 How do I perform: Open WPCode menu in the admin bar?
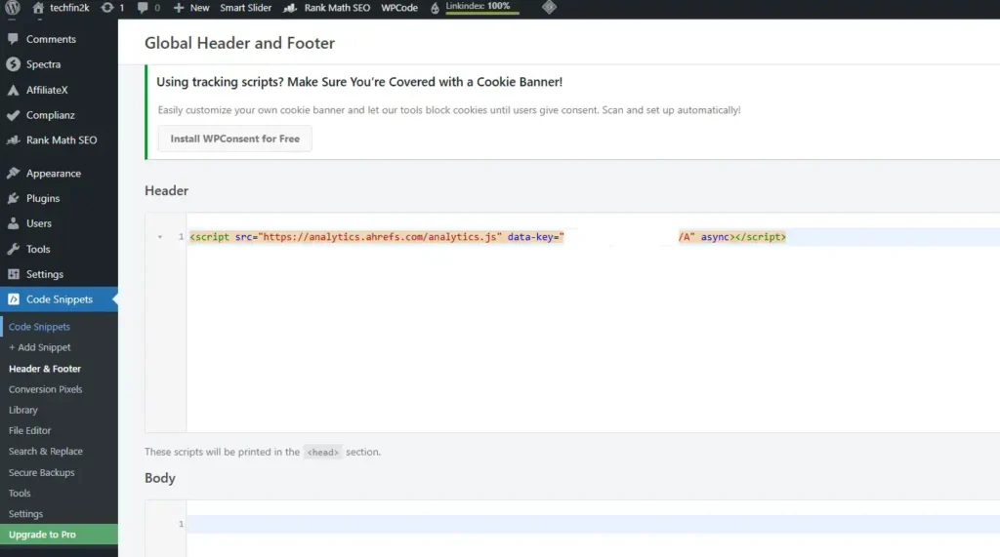point(399,8)
